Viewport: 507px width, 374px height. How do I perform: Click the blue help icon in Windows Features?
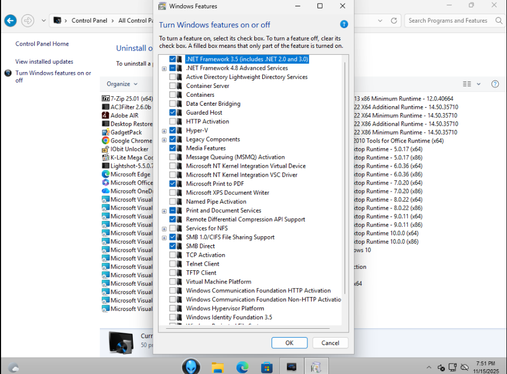344,24
